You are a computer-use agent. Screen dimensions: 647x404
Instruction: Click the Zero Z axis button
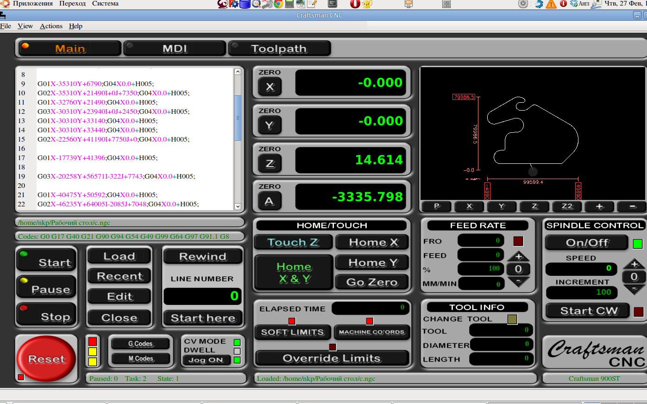click(x=270, y=163)
